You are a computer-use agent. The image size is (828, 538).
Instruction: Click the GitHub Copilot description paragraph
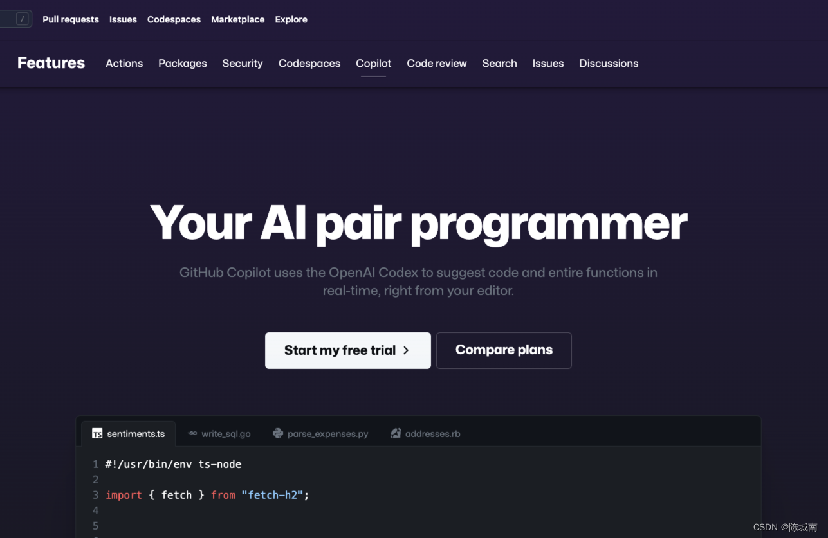tap(418, 282)
